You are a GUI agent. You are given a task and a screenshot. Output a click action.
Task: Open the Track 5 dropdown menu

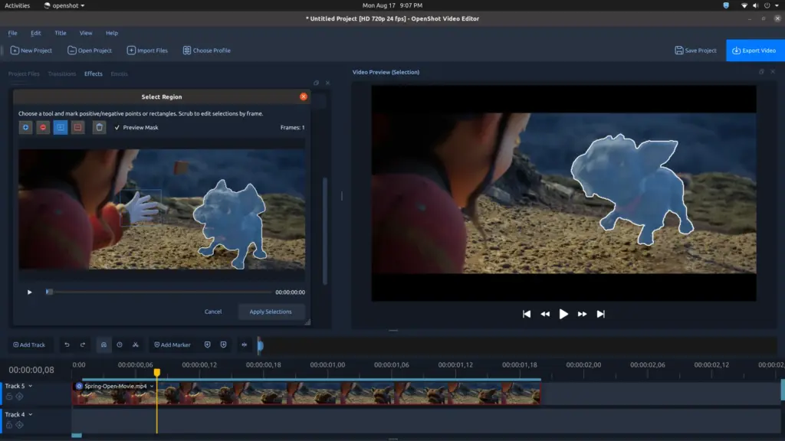31,386
